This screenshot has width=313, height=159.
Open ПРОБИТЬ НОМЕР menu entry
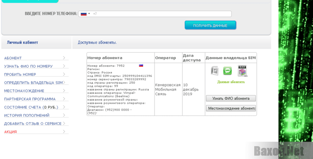20,74
